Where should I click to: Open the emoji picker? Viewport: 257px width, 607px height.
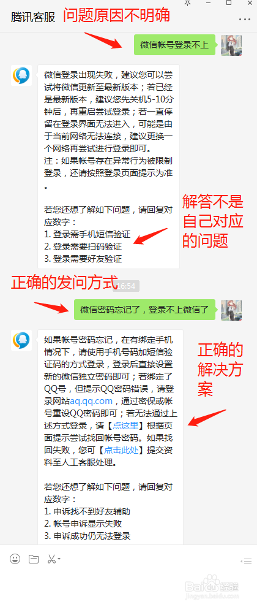tap(15, 559)
